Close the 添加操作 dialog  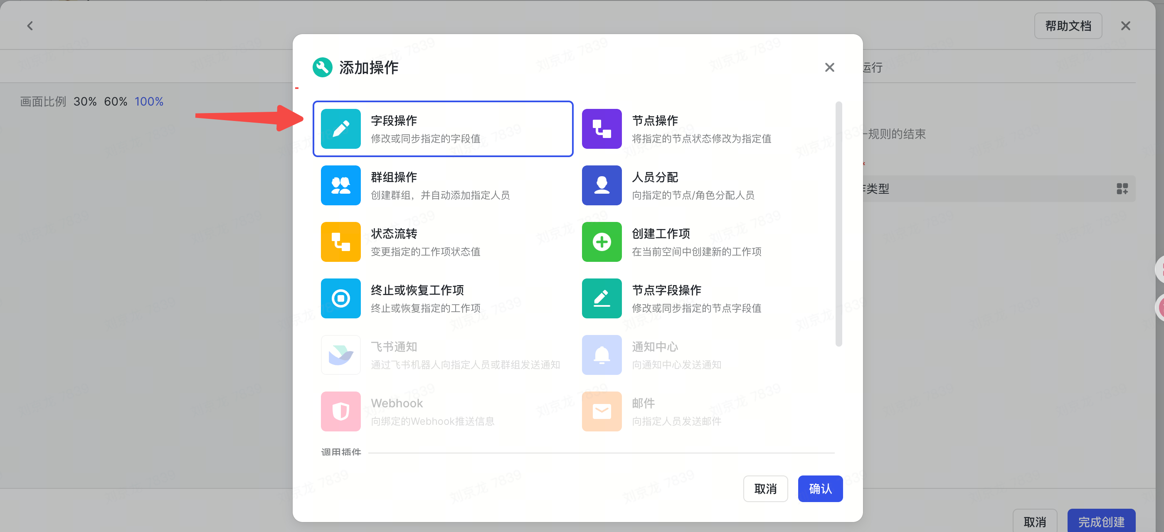pos(829,67)
